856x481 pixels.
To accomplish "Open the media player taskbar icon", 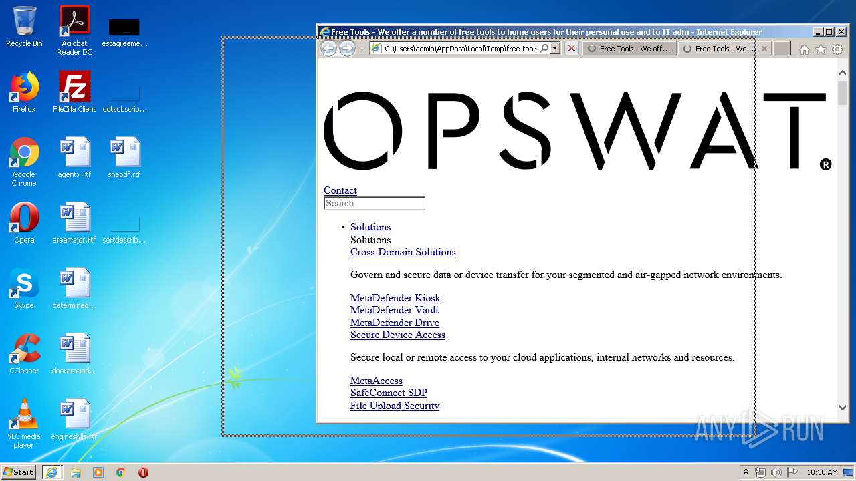I will coord(98,472).
